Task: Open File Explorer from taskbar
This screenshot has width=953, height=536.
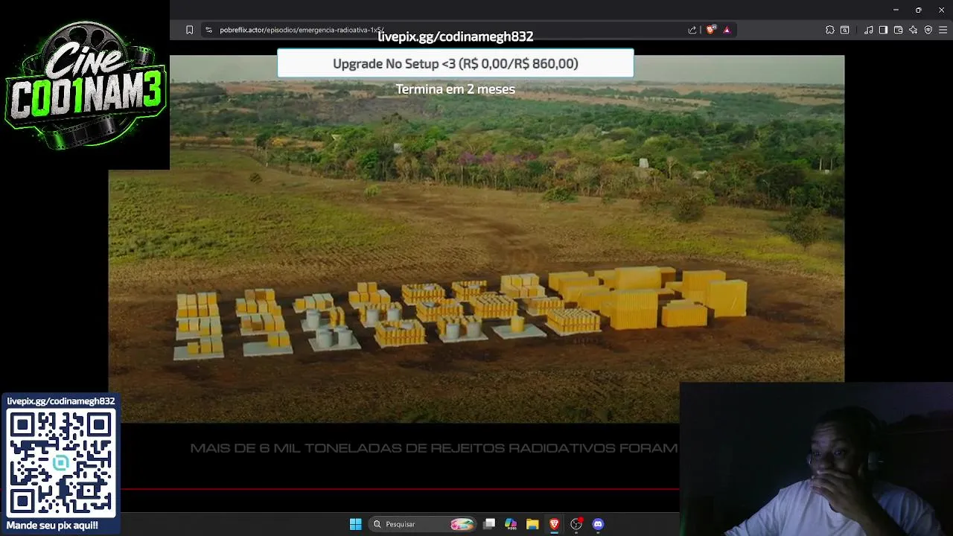Action: point(532,524)
